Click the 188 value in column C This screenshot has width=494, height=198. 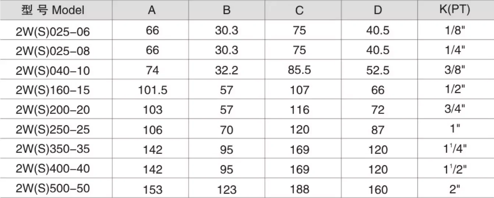point(299,189)
